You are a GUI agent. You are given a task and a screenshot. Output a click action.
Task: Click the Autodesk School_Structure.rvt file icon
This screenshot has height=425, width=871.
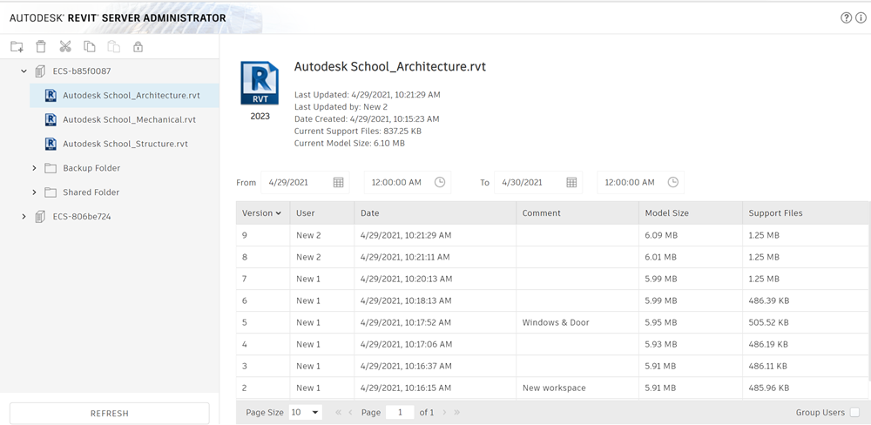click(x=51, y=144)
